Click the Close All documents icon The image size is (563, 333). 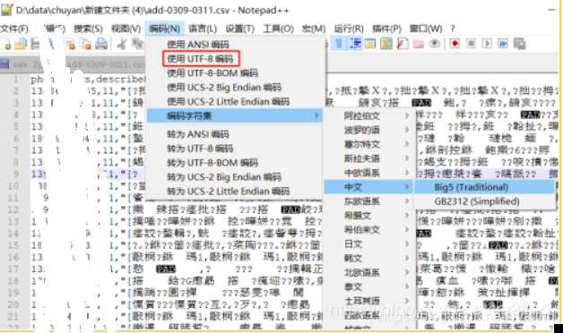tap(85, 44)
